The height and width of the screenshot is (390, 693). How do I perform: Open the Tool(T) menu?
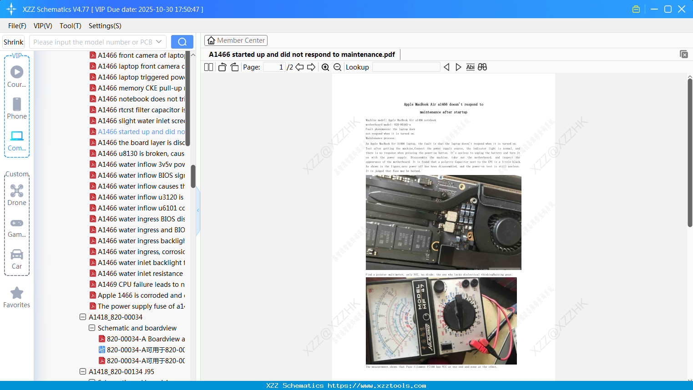[x=71, y=25]
